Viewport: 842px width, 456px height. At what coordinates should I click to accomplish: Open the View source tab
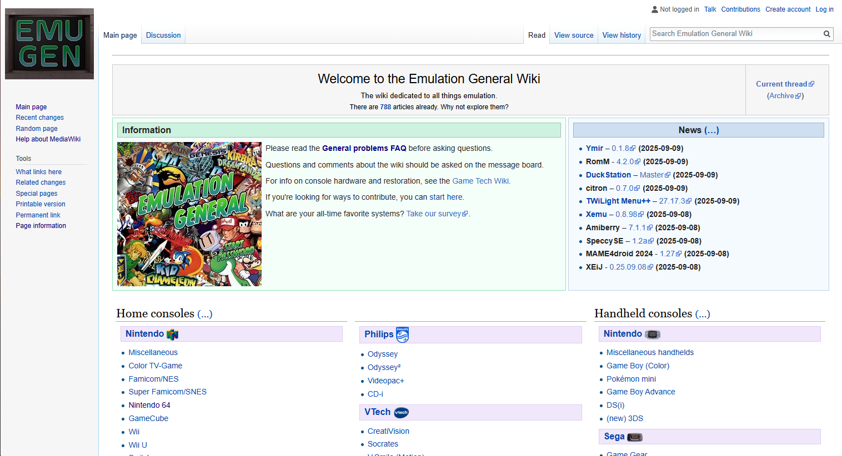pos(574,35)
